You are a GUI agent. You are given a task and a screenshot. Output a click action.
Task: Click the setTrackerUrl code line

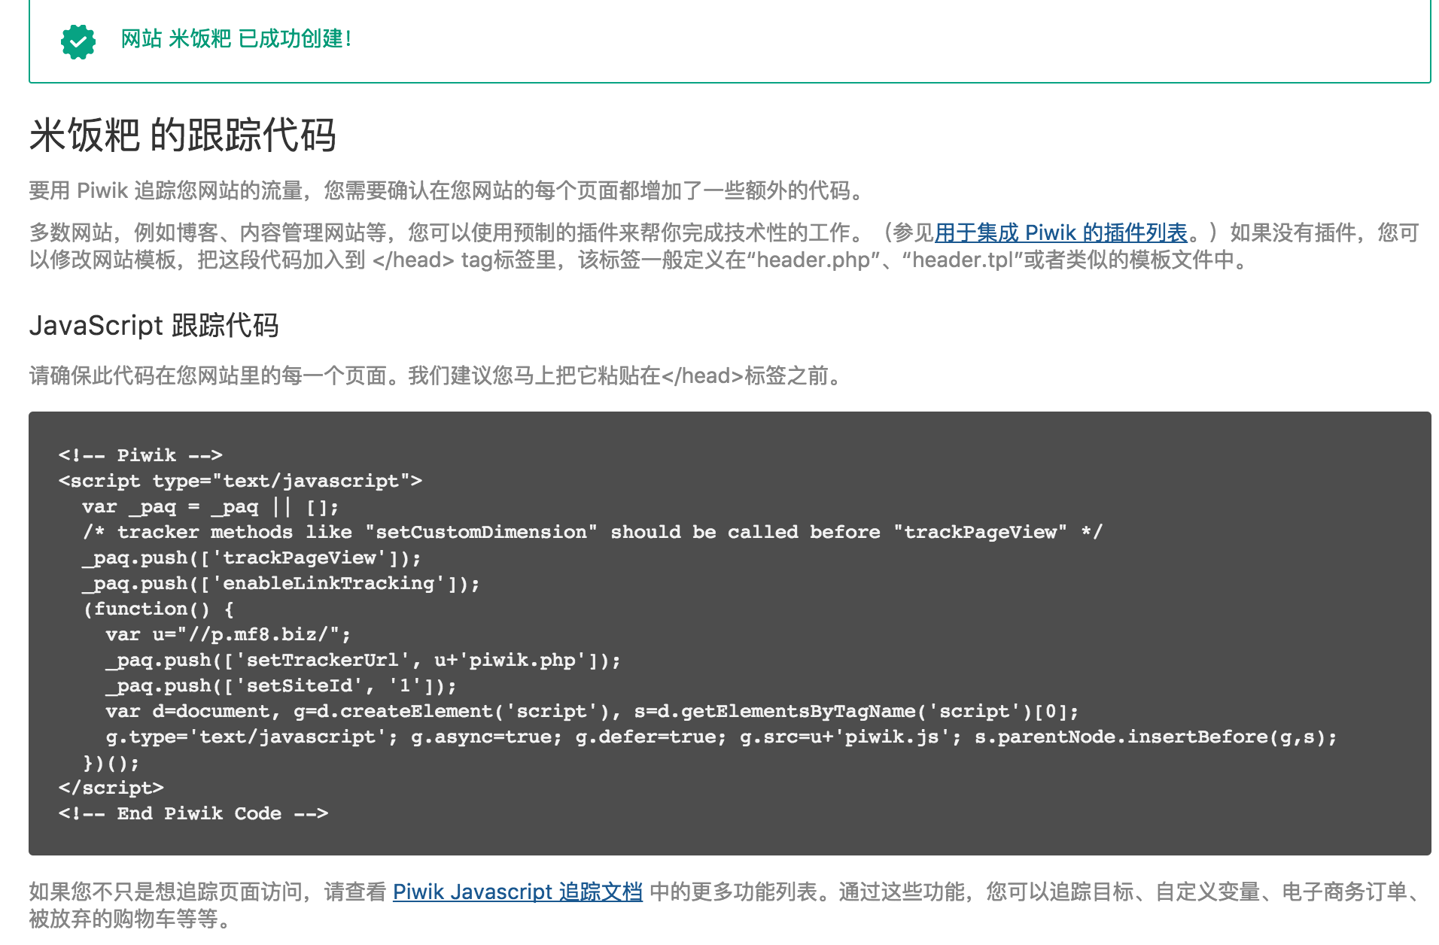[364, 660]
